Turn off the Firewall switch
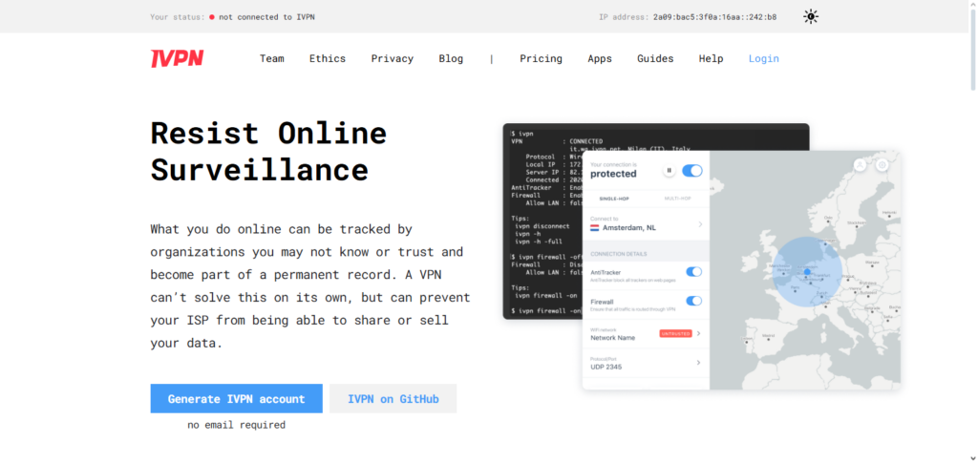Screen dimensions: 978x463 pyautogui.click(x=694, y=301)
